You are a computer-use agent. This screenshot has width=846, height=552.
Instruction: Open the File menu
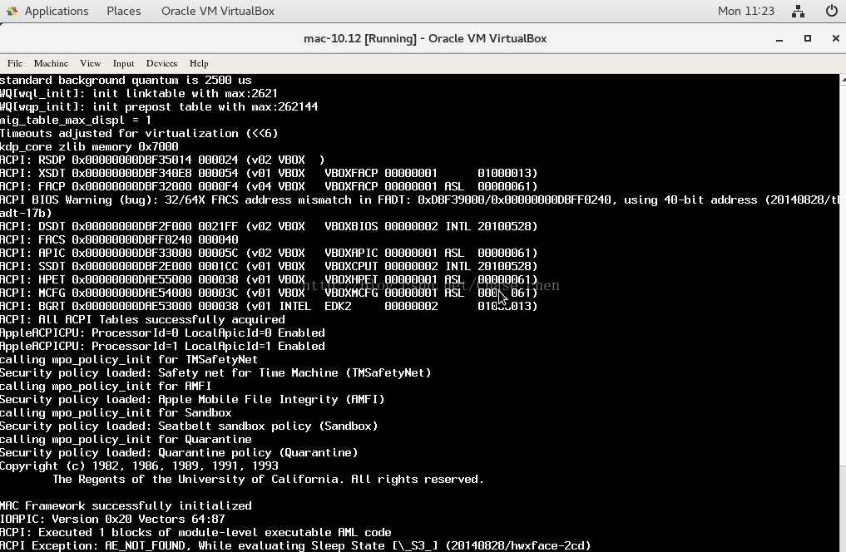point(15,63)
